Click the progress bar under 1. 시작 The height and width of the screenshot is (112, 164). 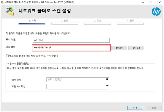click(32, 24)
